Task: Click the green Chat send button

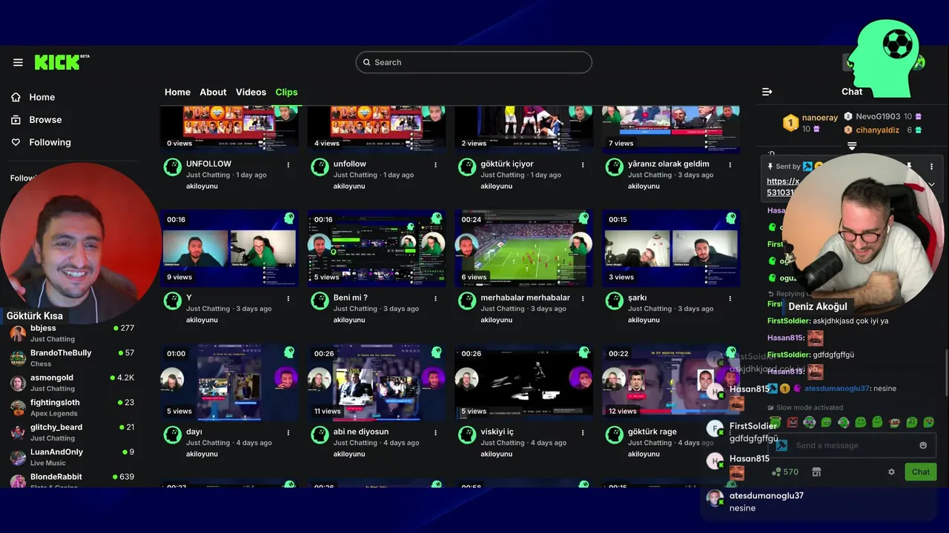Action: (x=920, y=472)
